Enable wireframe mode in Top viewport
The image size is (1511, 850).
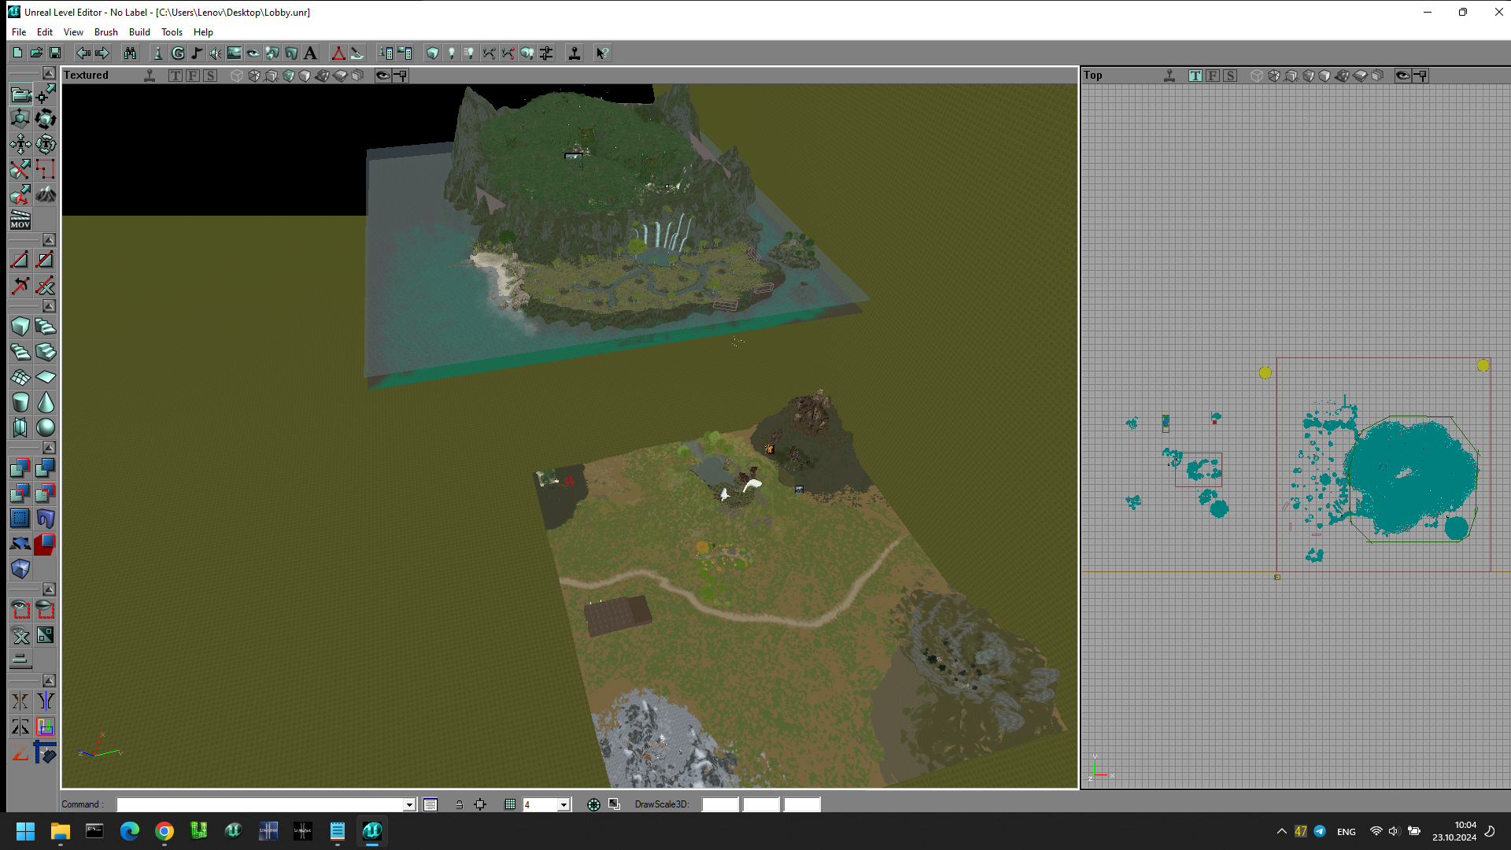(x=1257, y=76)
